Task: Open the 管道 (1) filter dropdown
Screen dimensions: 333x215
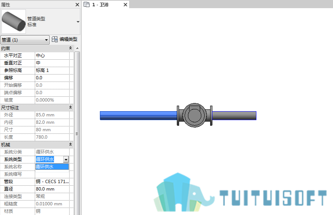Action: (25, 40)
